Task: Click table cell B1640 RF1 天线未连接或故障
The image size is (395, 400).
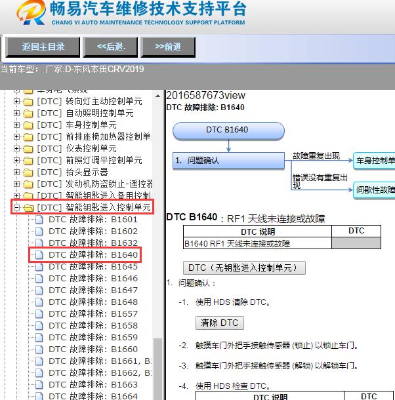Action: 257,244
